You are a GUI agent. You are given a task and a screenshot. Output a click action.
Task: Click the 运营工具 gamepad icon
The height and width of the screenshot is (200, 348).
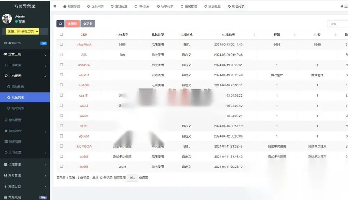point(6,54)
